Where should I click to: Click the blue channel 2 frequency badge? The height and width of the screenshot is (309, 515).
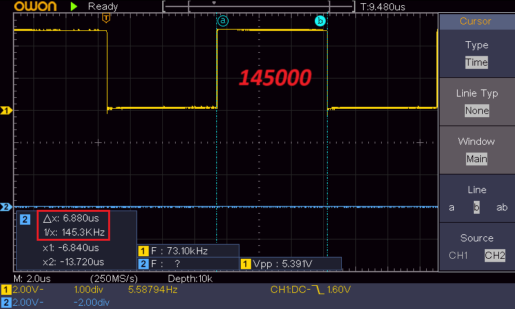click(143, 264)
